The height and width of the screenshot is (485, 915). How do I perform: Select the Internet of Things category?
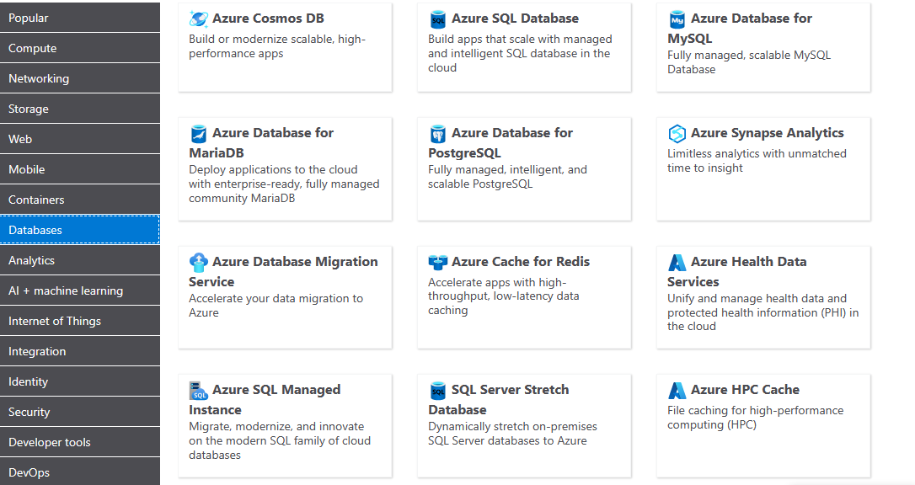[x=80, y=321]
